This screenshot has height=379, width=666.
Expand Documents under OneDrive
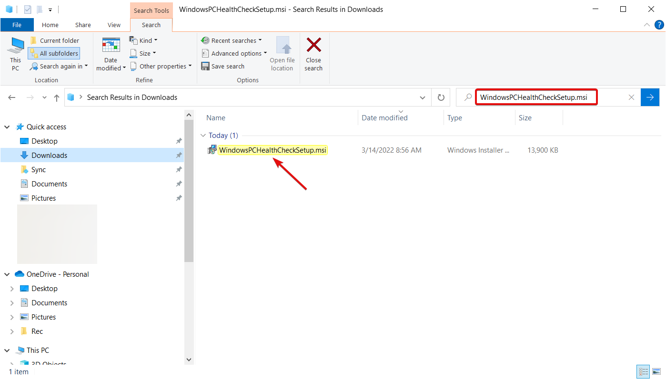tap(12, 303)
